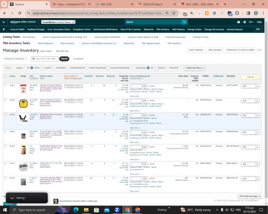268x214 pixels.
Task: Launch Microsoft Edge from the taskbar
Action: tap(76, 210)
